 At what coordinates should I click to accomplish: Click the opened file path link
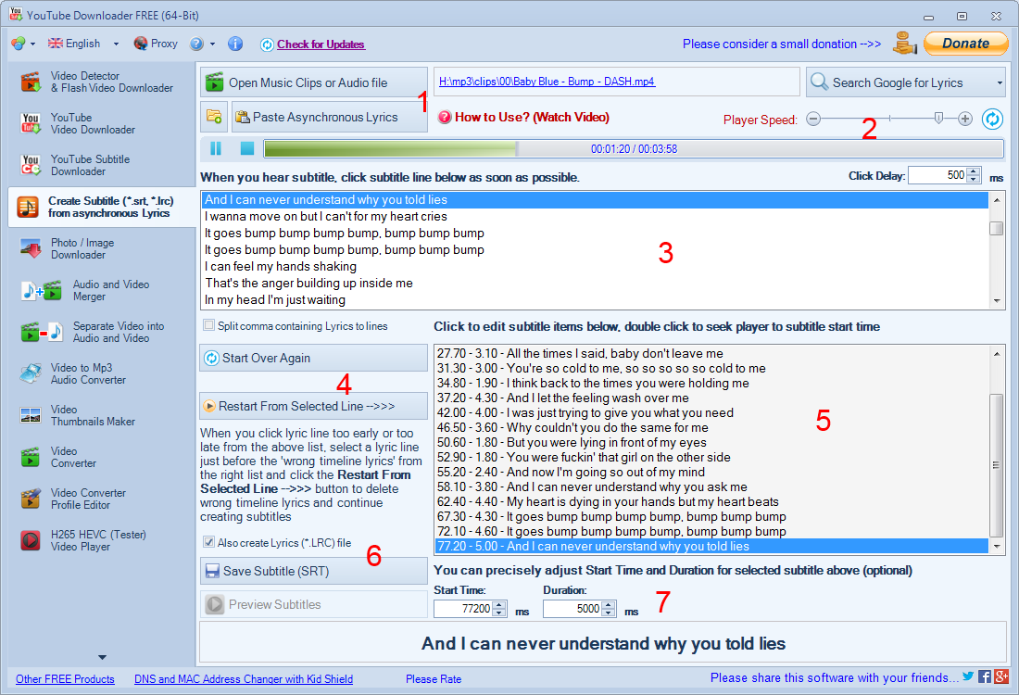[547, 82]
